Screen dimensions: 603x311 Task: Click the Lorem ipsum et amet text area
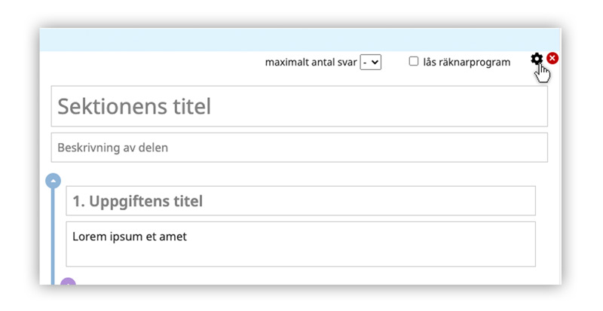pyautogui.click(x=300, y=244)
